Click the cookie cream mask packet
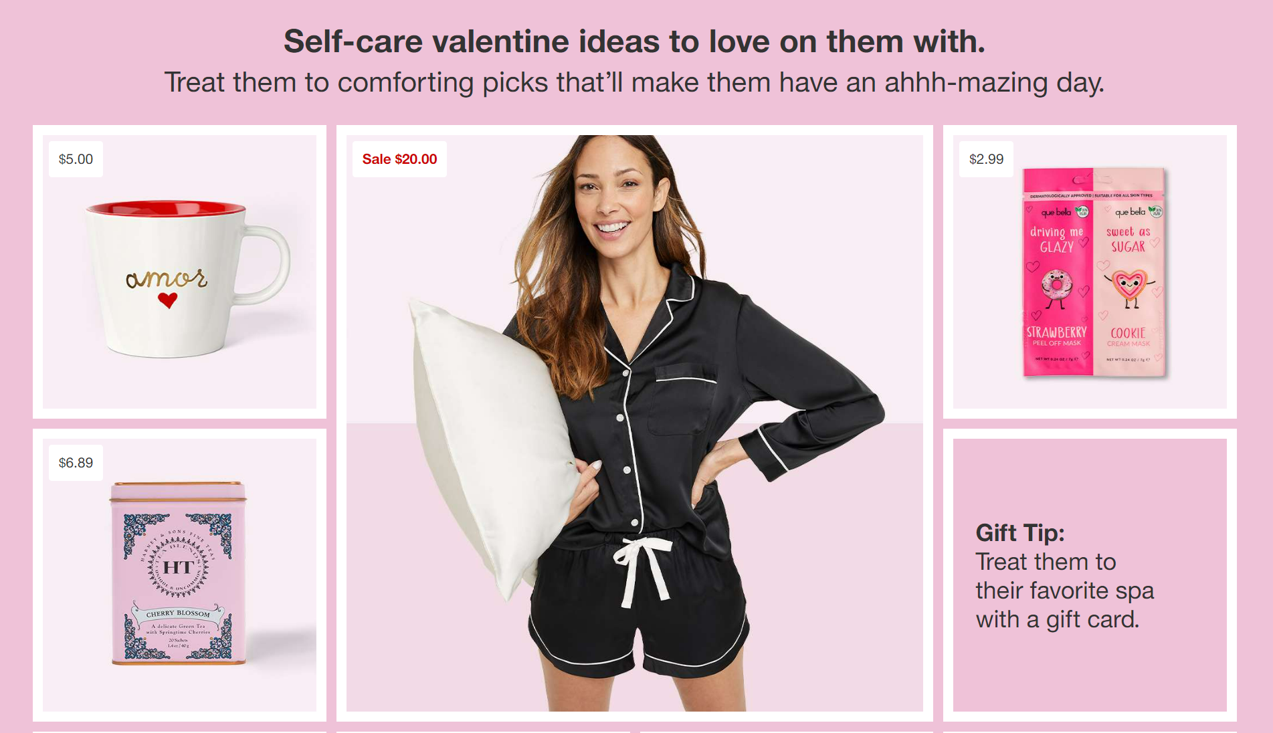The width and height of the screenshot is (1273, 733). coord(1129,273)
